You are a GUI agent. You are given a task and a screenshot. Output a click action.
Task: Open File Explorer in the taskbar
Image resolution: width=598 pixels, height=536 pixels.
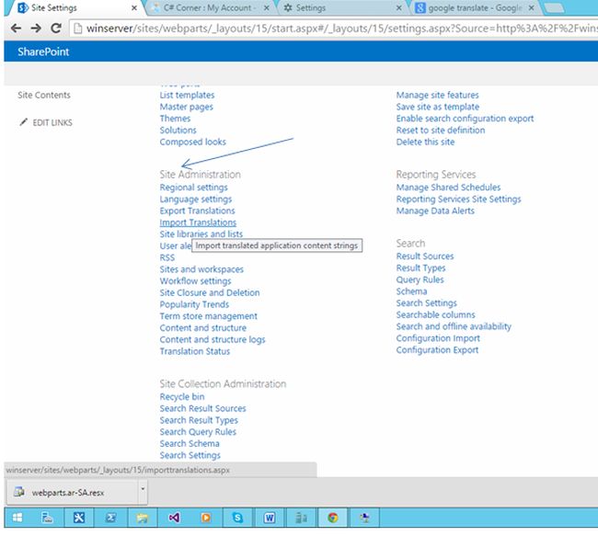pyautogui.click(x=143, y=518)
